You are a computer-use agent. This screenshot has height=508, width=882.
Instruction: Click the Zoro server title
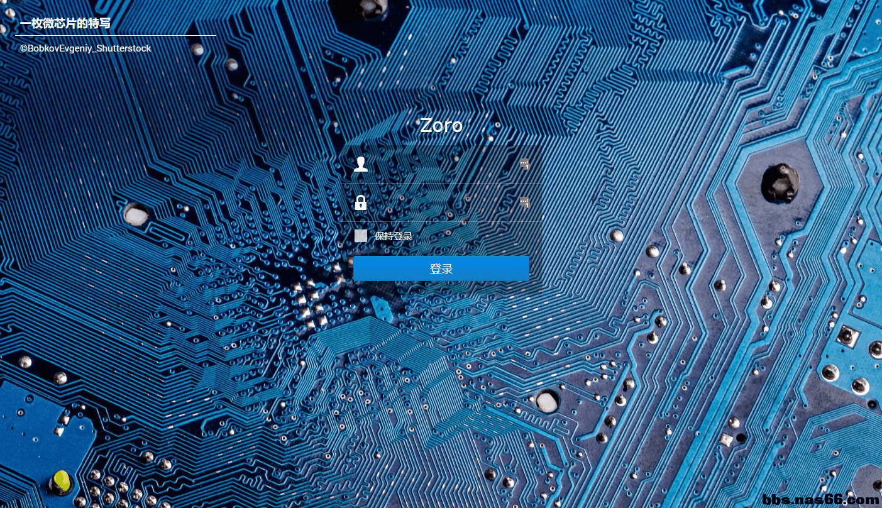[441, 126]
